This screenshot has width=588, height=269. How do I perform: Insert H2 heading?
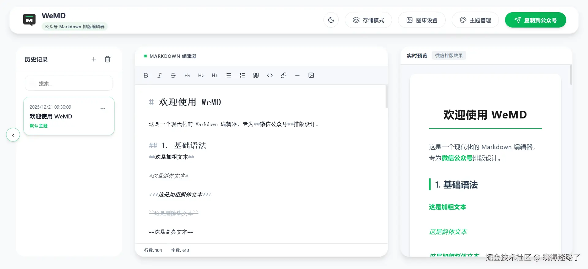(x=201, y=75)
